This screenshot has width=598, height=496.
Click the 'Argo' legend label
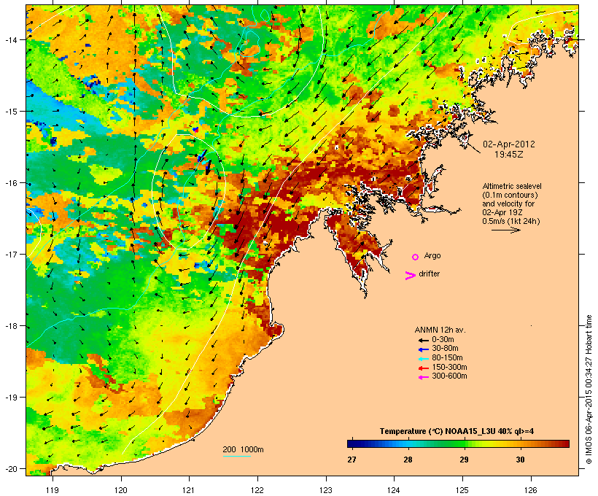[432, 255]
